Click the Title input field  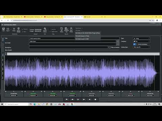click(x=74, y=38)
